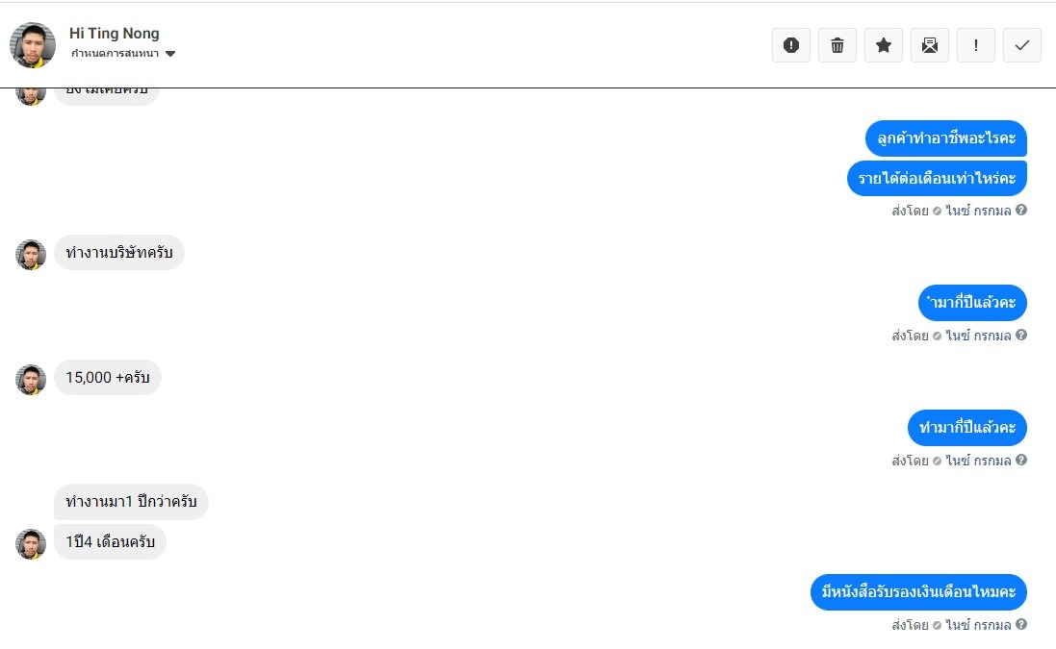Click help icon below "รายได้ต่อเดือนเท่าไหร่คะ" message
The height and width of the screenshot is (649, 1056).
coord(1021,210)
